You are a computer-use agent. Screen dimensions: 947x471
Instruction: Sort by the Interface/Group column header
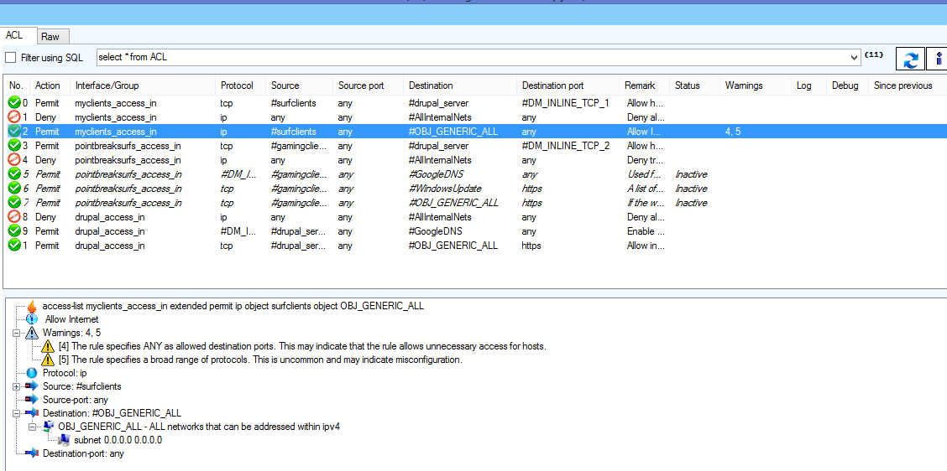click(x=143, y=85)
